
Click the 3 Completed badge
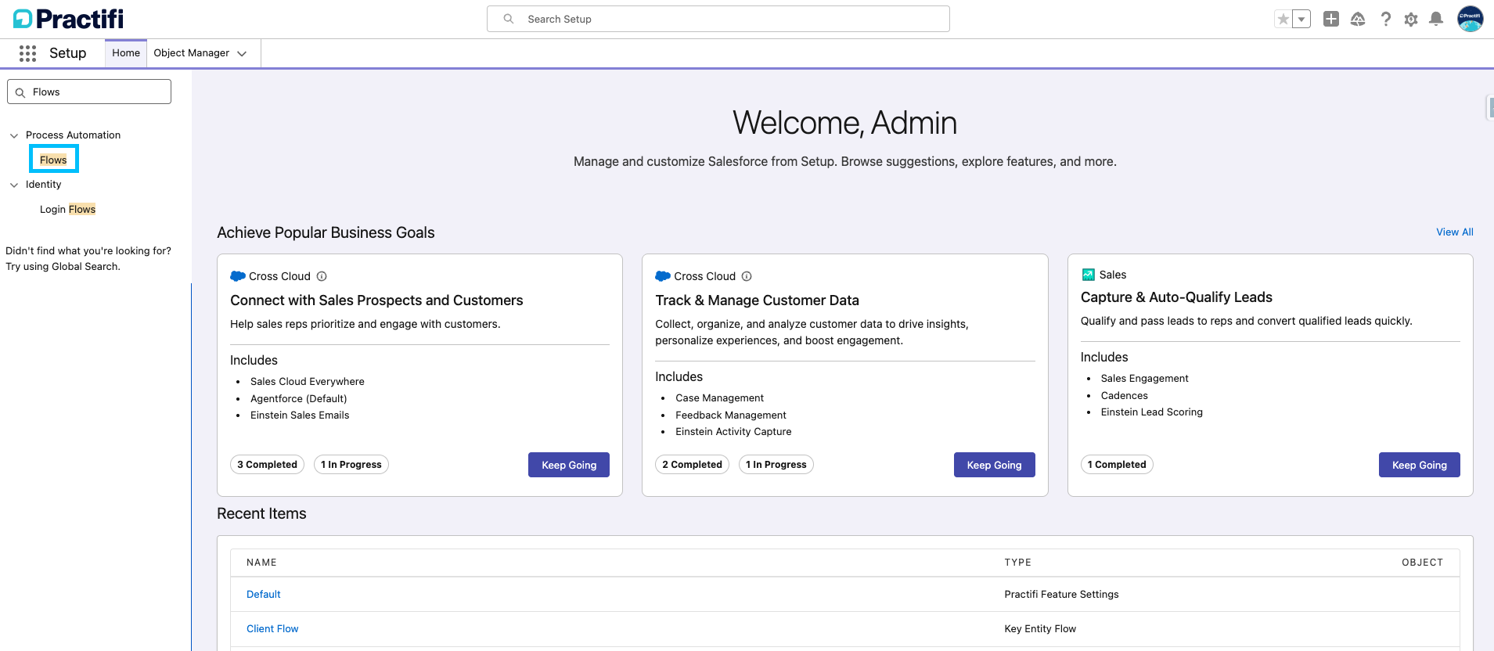point(268,465)
